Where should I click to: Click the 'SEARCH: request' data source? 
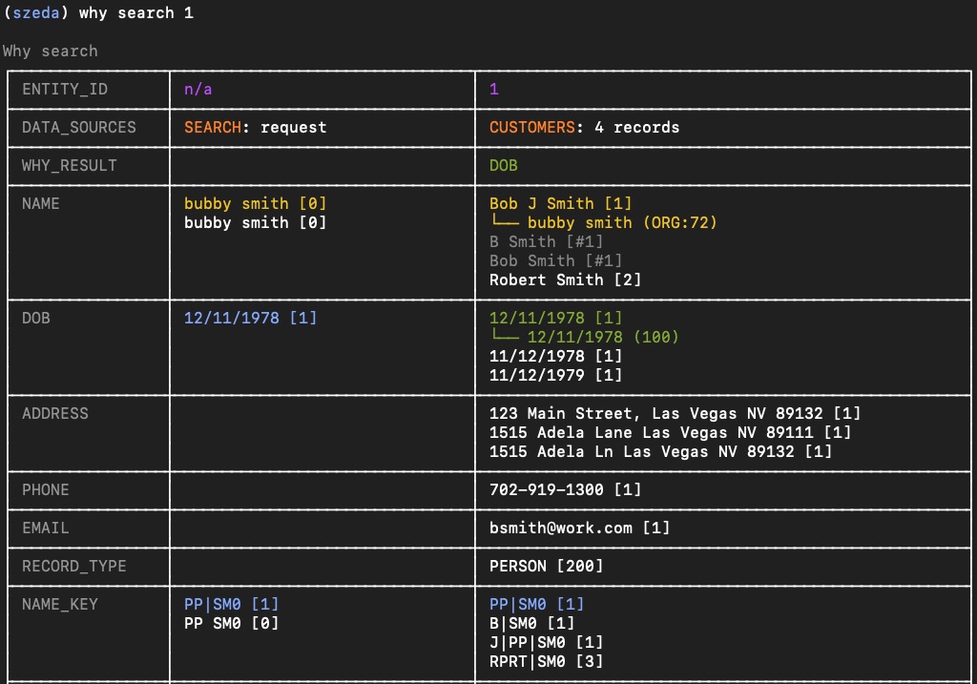pos(255,128)
